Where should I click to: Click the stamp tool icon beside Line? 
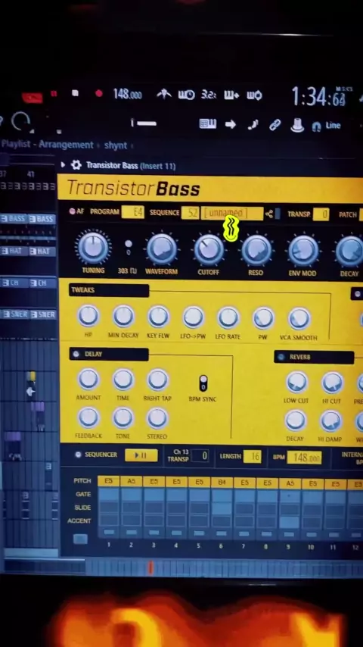tap(297, 125)
